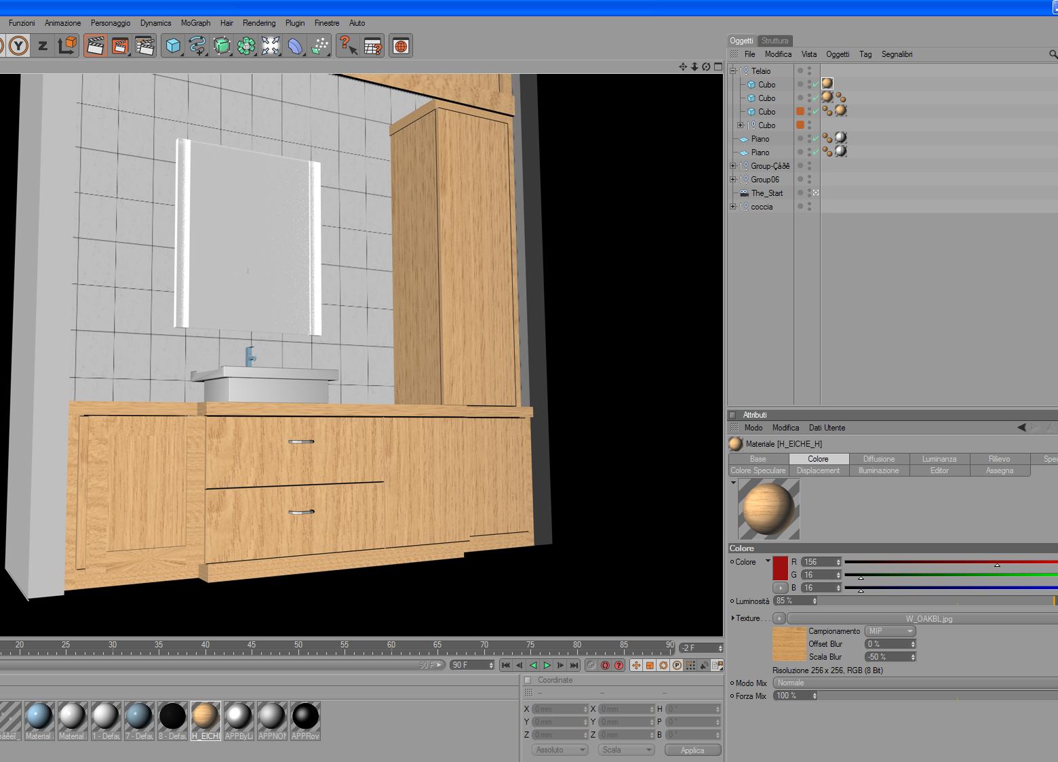Switch the coordinate system icon
Viewport: 1058px width, 762px height.
pos(67,46)
